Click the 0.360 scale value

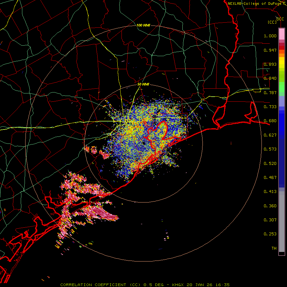point(270,206)
